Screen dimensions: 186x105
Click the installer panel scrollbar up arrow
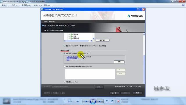click(x=144, y=34)
